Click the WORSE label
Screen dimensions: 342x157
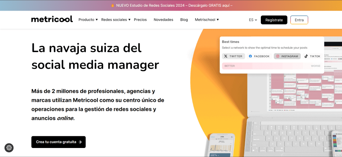coord(316,66)
